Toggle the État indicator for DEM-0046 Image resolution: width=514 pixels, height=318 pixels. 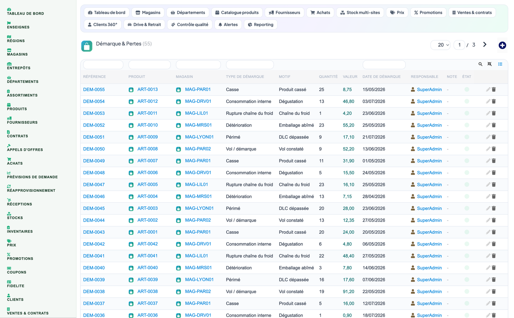467,196
